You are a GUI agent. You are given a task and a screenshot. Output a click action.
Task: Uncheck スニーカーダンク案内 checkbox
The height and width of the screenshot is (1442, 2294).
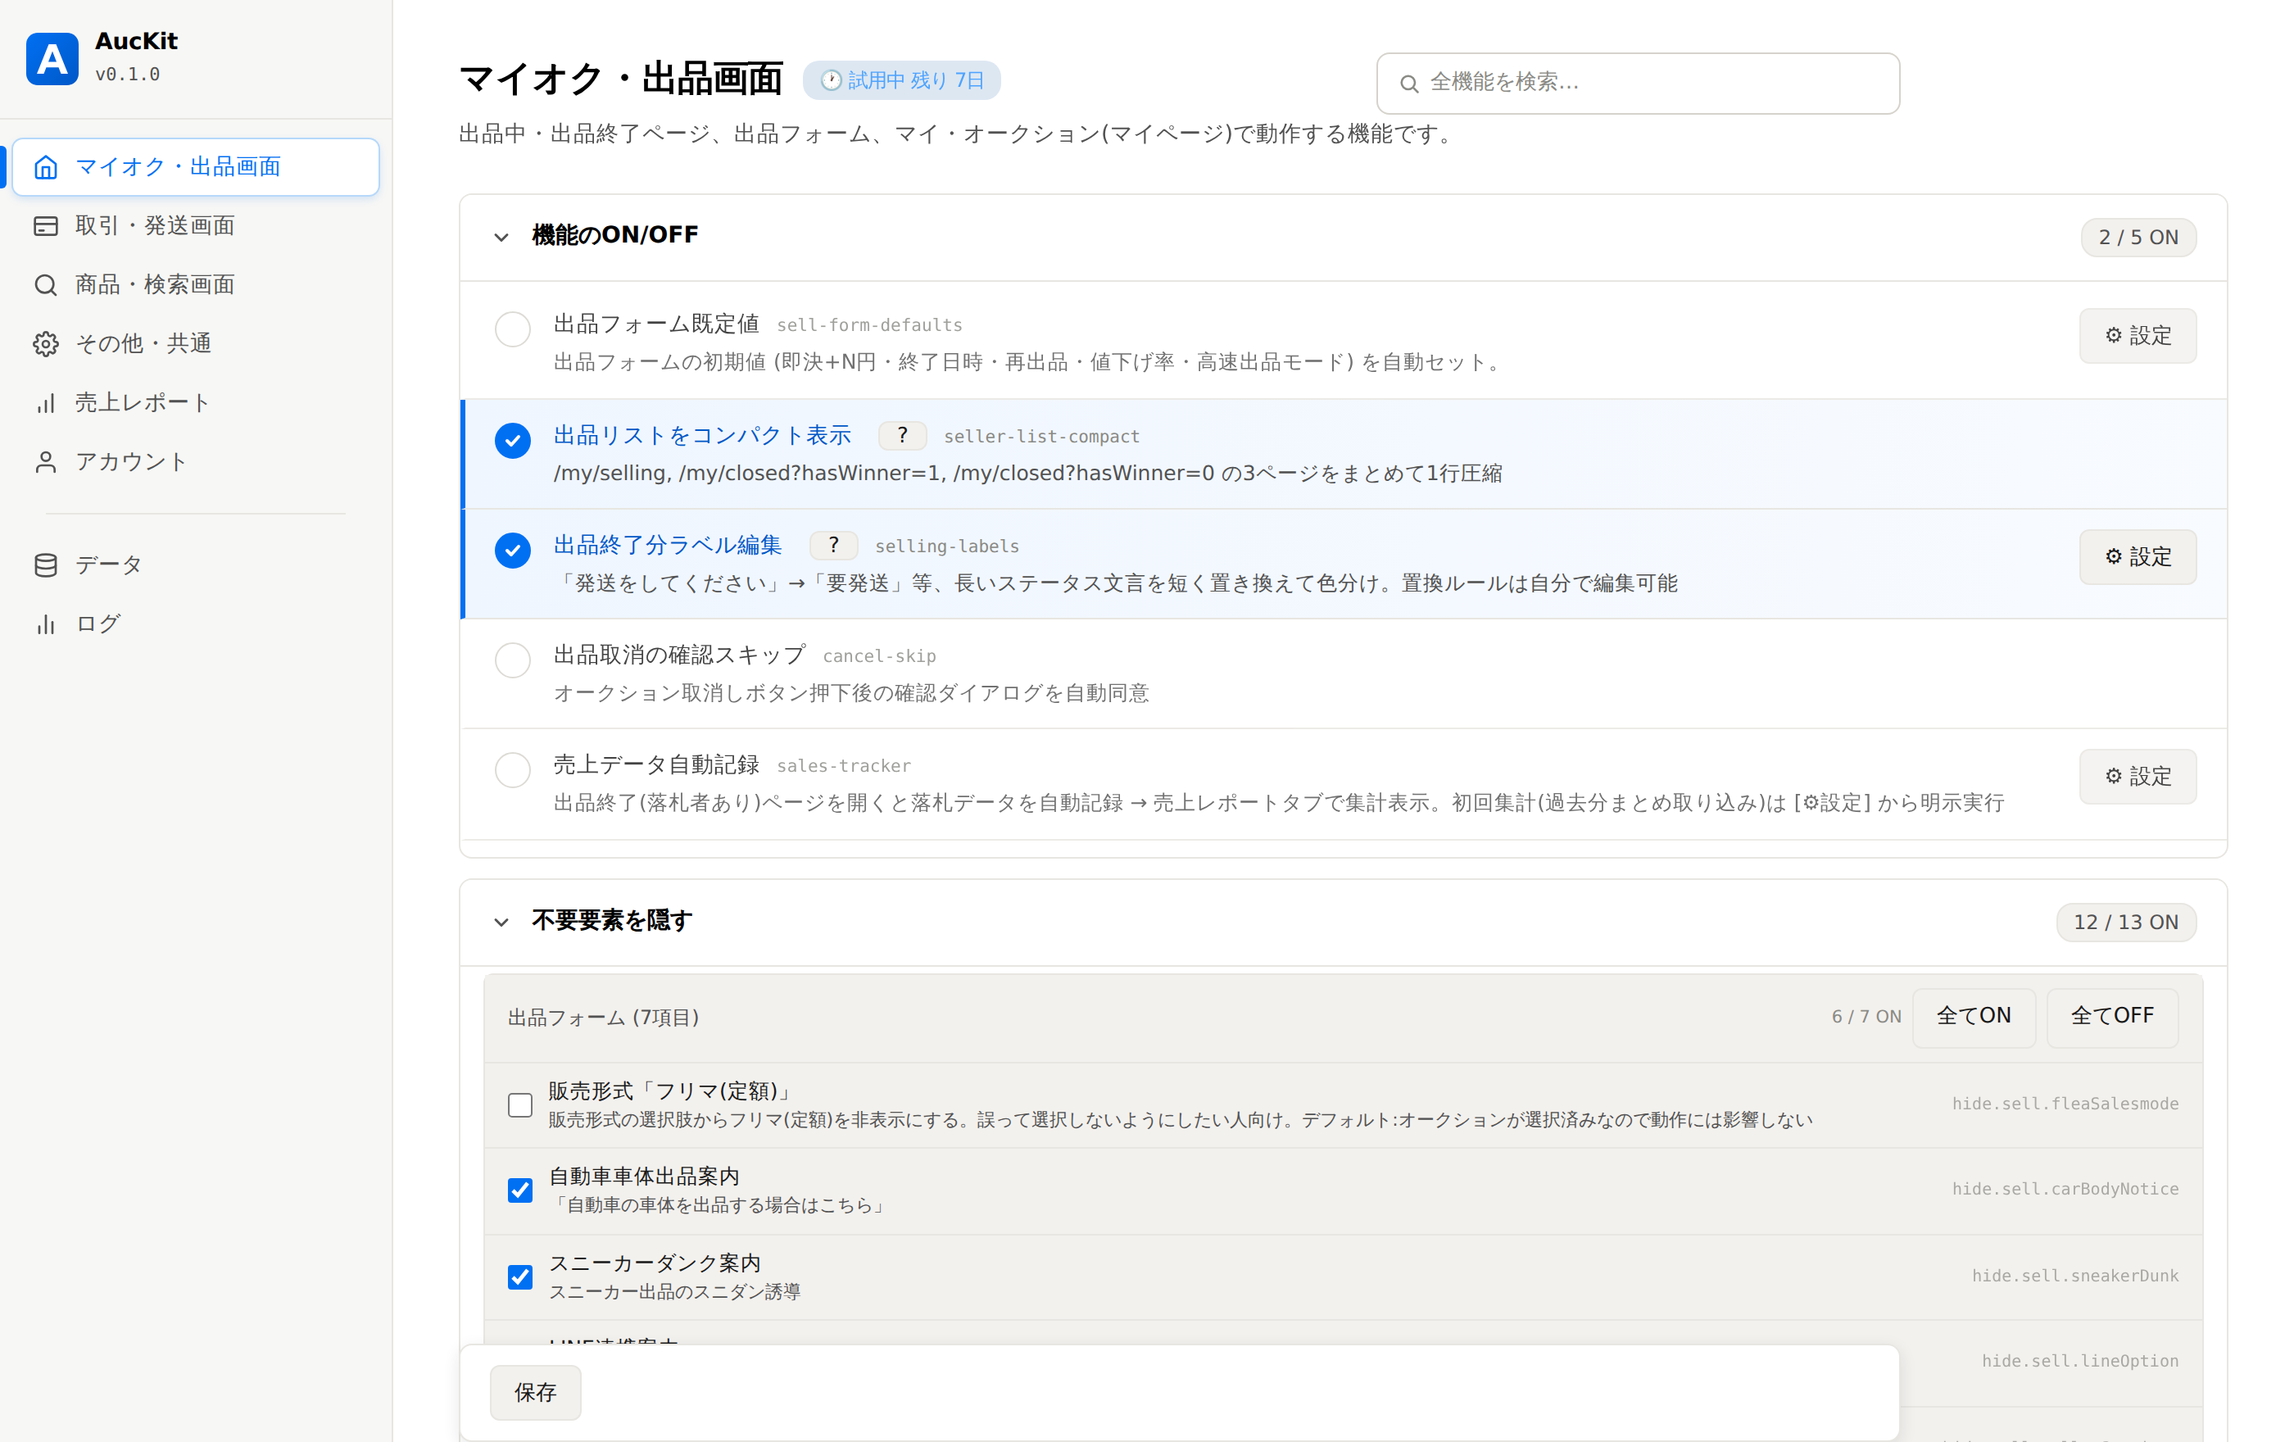(x=520, y=1277)
